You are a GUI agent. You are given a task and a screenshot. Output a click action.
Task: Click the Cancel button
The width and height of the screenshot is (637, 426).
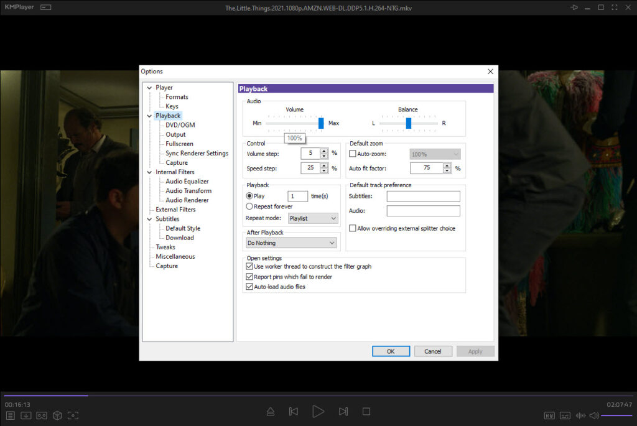click(x=433, y=351)
